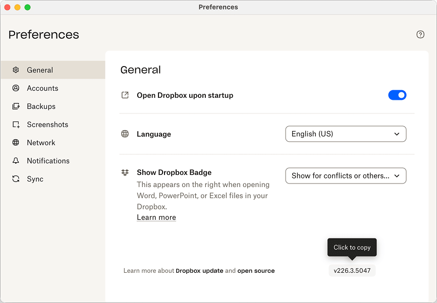Image resolution: width=437 pixels, height=303 pixels.
Task: Click the Sync arrows icon
Action: (x=16, y=179)
